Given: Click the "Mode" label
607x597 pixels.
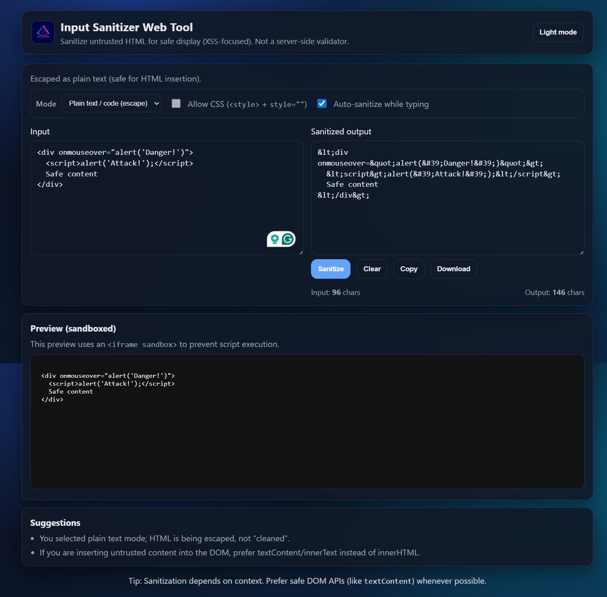Looking at the screenshot, I should tap(46, 104).
